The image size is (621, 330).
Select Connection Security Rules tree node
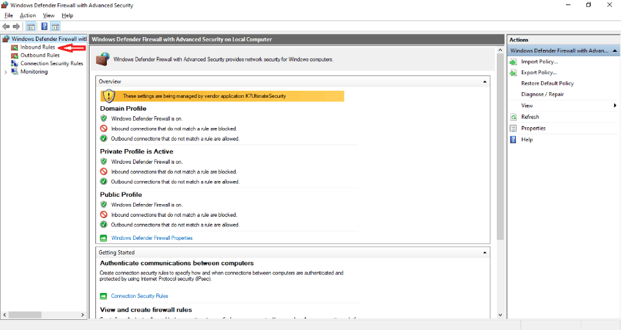click(52, 63)
